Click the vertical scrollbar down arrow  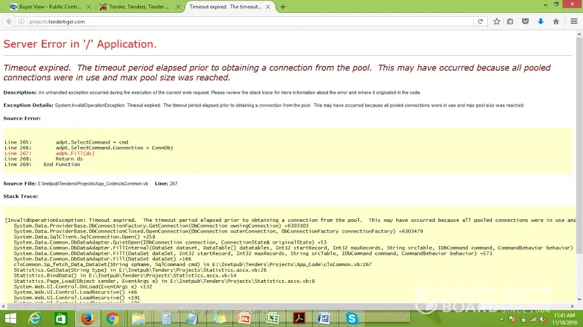coord(579,298)
